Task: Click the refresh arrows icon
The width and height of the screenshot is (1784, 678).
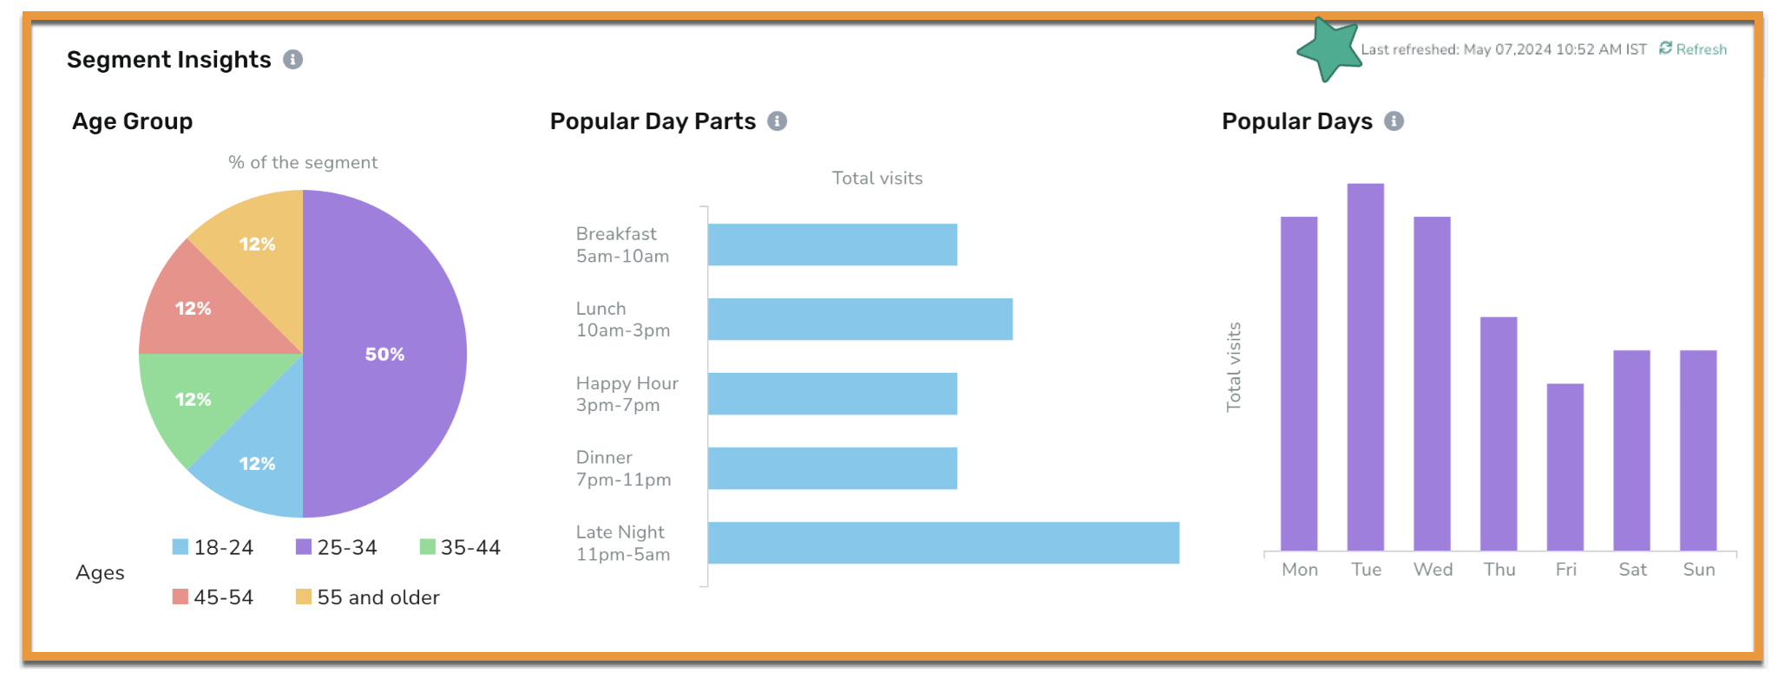Action: click(1665, 49)
